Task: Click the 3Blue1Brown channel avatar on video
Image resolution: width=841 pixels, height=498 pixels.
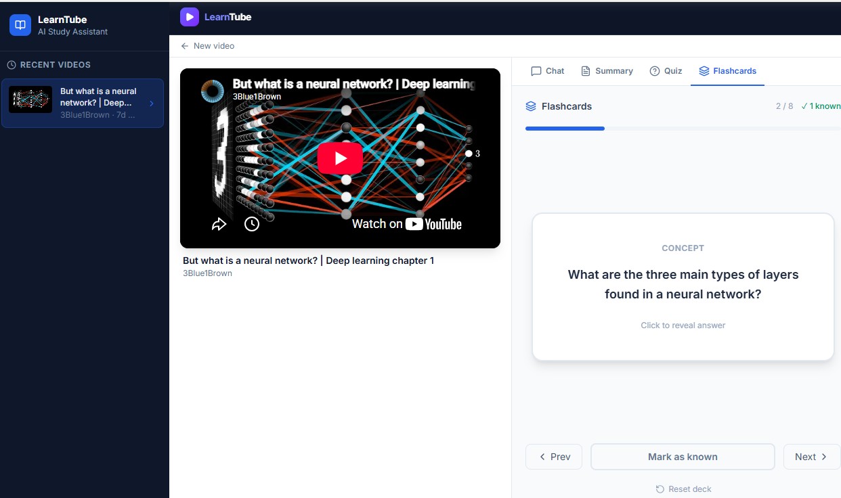Action: coord(213,91)
